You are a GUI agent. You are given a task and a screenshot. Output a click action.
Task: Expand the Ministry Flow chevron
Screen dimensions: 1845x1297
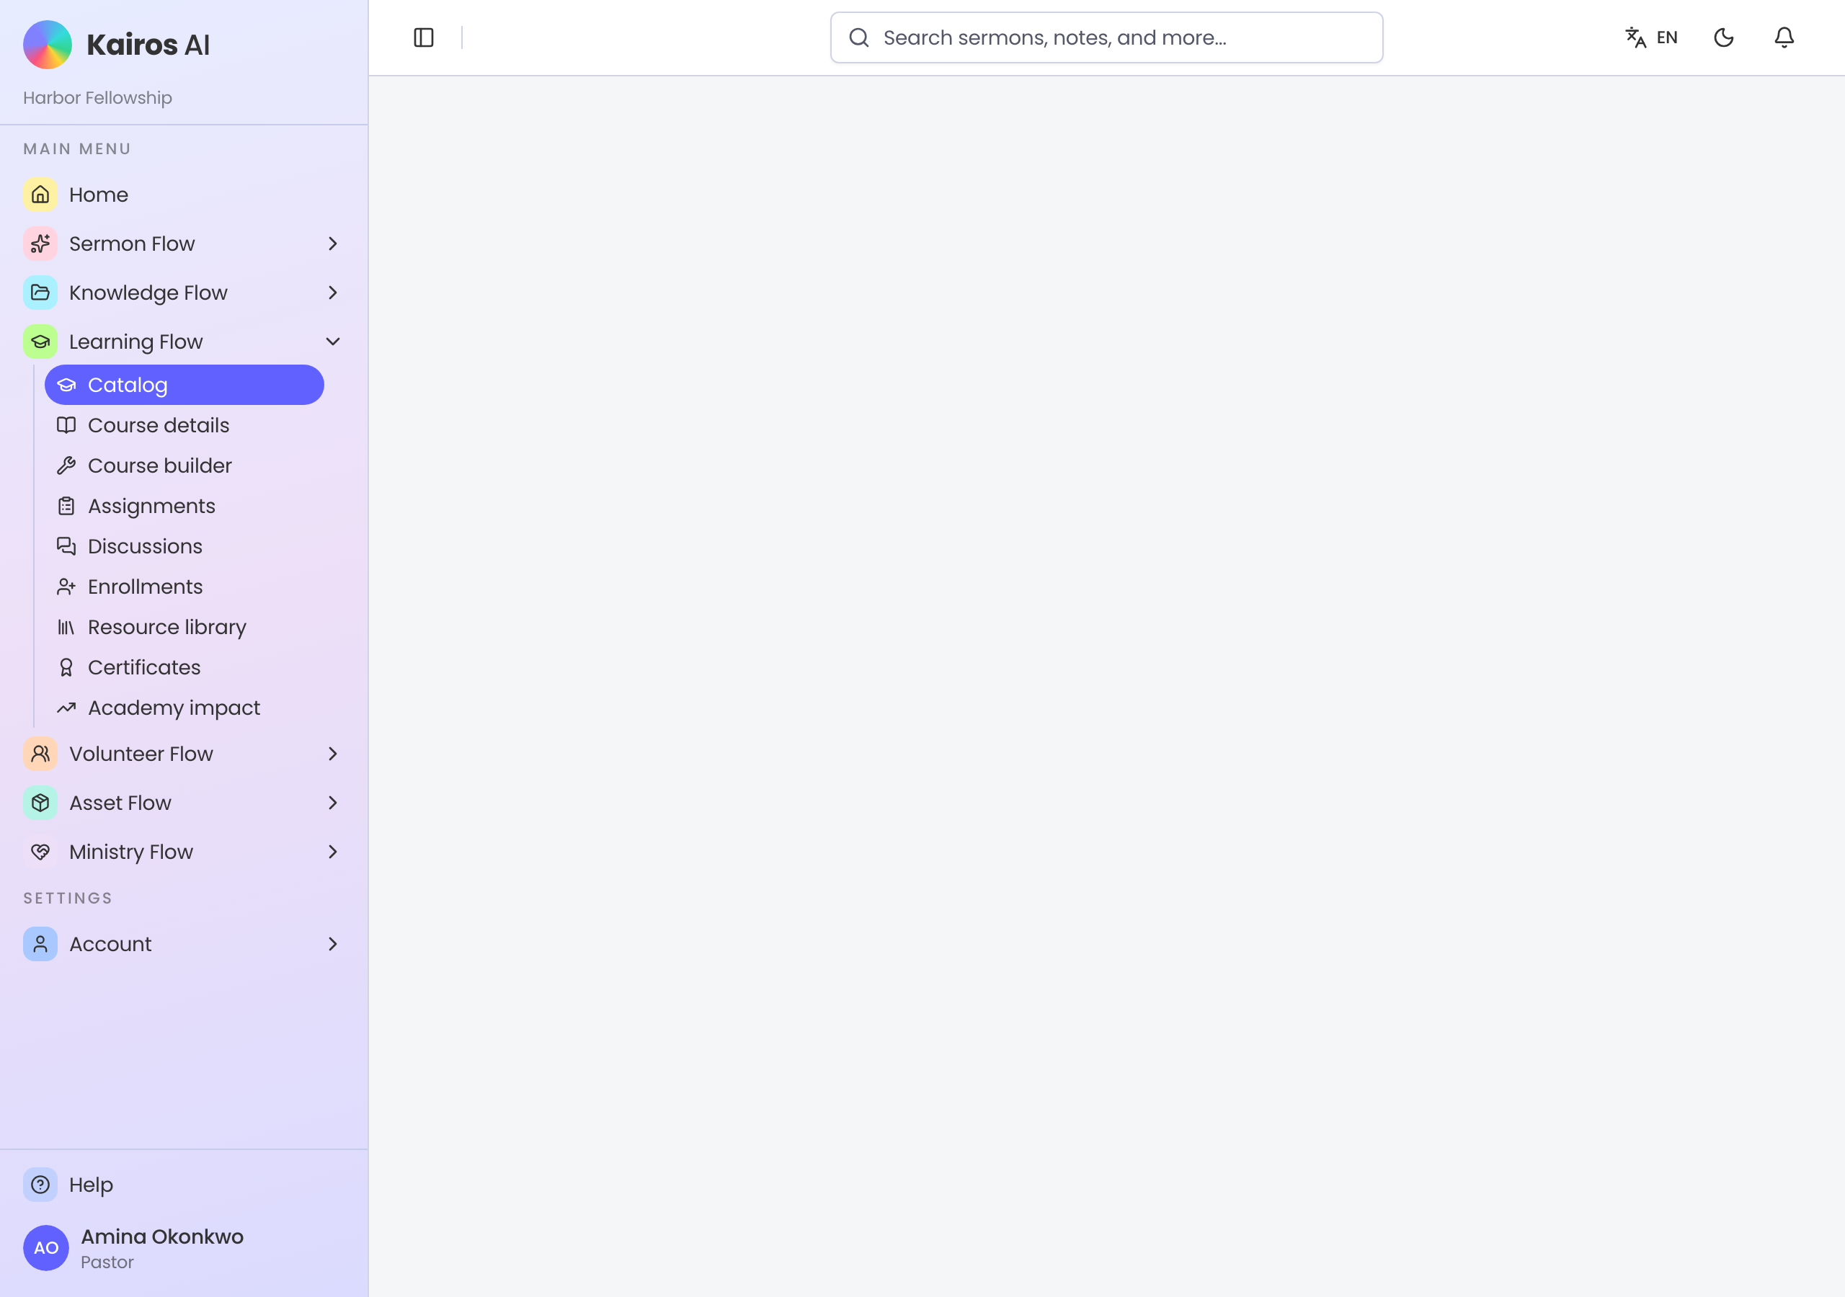pos(333,852)
